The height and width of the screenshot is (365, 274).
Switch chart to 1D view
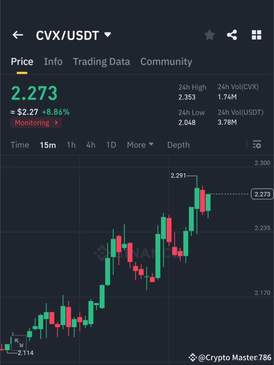pyautogui.click(x=111, y=145)
